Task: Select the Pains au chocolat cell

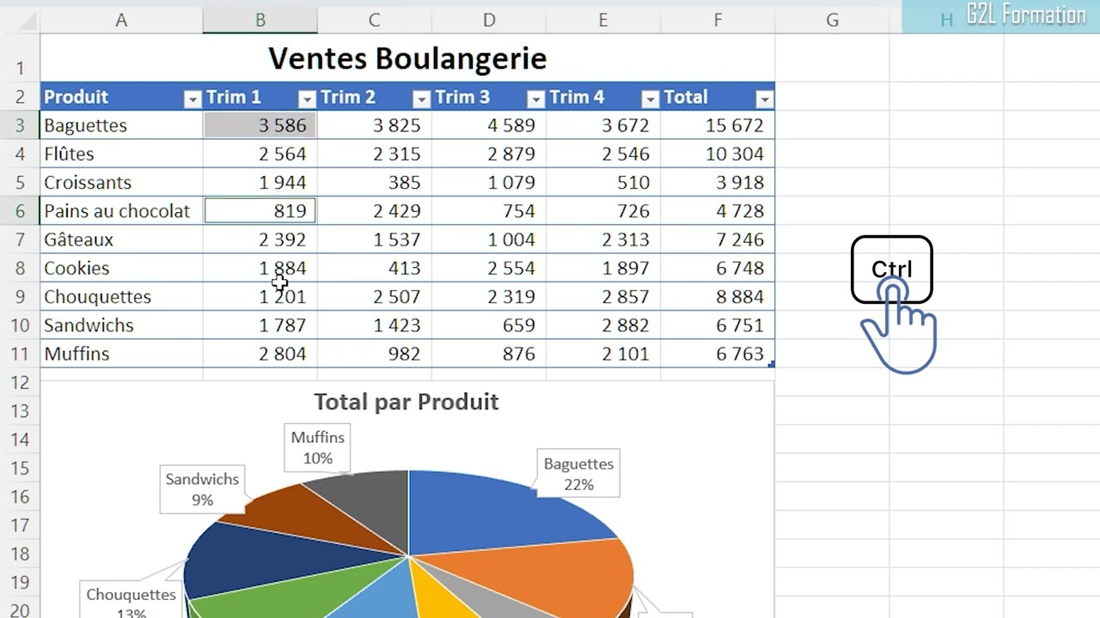Action: [x=121, y=211]
